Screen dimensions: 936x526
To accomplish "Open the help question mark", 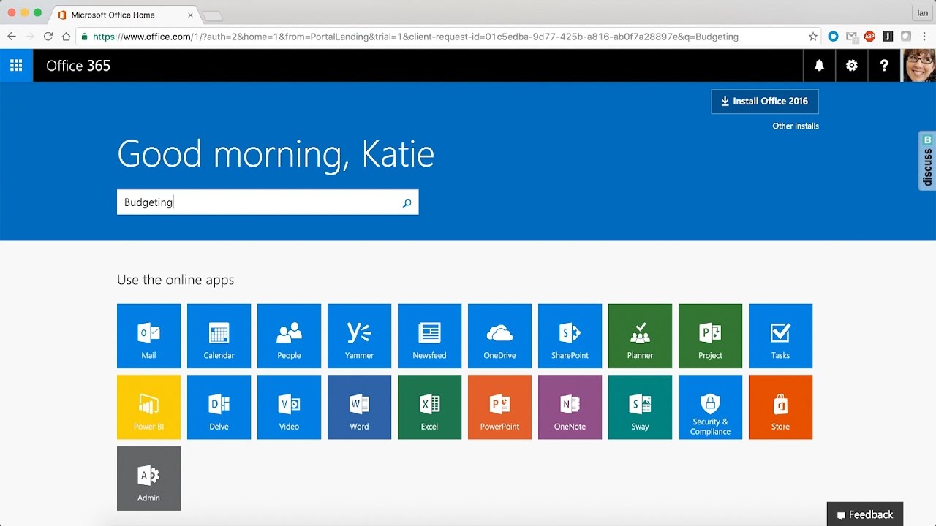I will pyautogui.click(x=884, y=66).
